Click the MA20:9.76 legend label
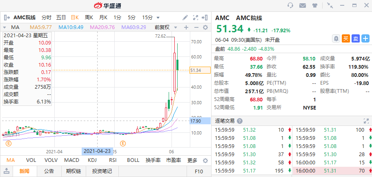 tap(102, 27)
